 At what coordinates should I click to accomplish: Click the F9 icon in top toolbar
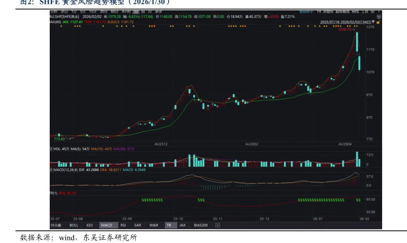point(319,11)
